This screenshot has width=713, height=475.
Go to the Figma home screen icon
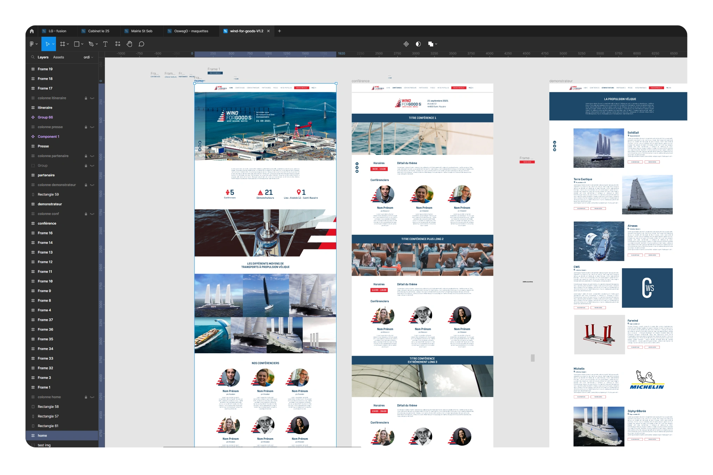32,31
